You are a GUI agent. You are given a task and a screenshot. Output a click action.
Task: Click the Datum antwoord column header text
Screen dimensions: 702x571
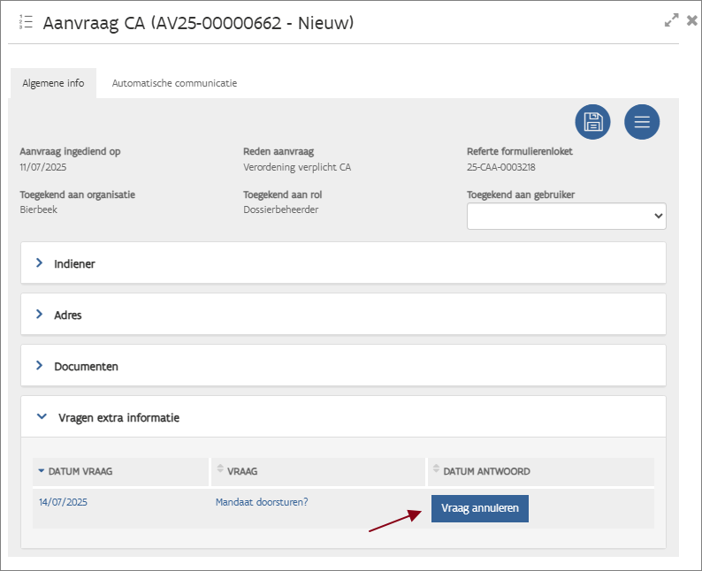[487, 471]
